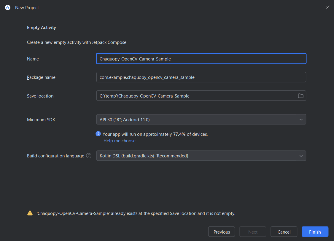
Task: Click the already exists warning message
Action: coord(136,213)
